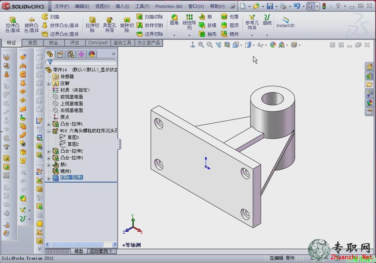Switch to the Render Tools (渲染工具) tab
376x263 pixels.
point(122,42)
